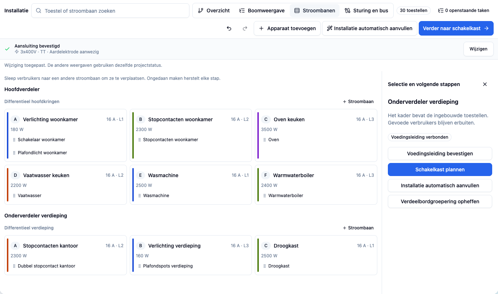Screen dimensions: 498x294
Task: Click the purple color bar on Oven keuken
Action: click(x=258, y=135)
